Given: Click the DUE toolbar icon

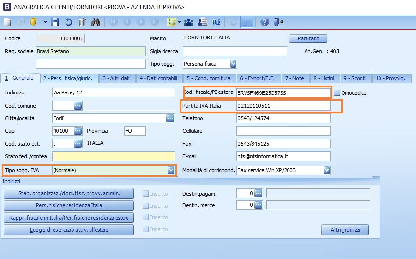Looking at the screenshot, I should [x=217, y=22].
